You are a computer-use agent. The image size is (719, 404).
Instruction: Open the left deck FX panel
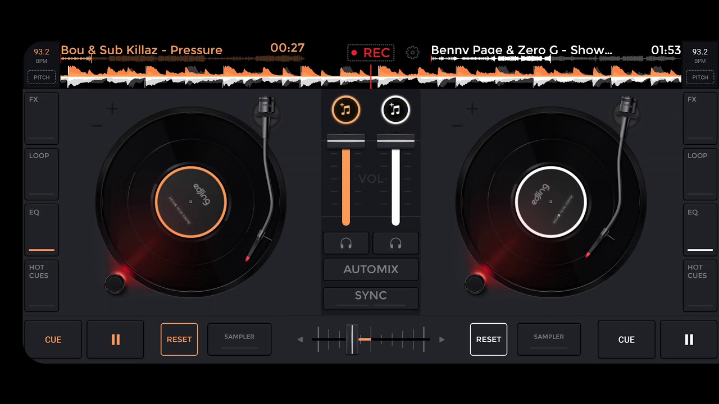[x=42, y=118]
